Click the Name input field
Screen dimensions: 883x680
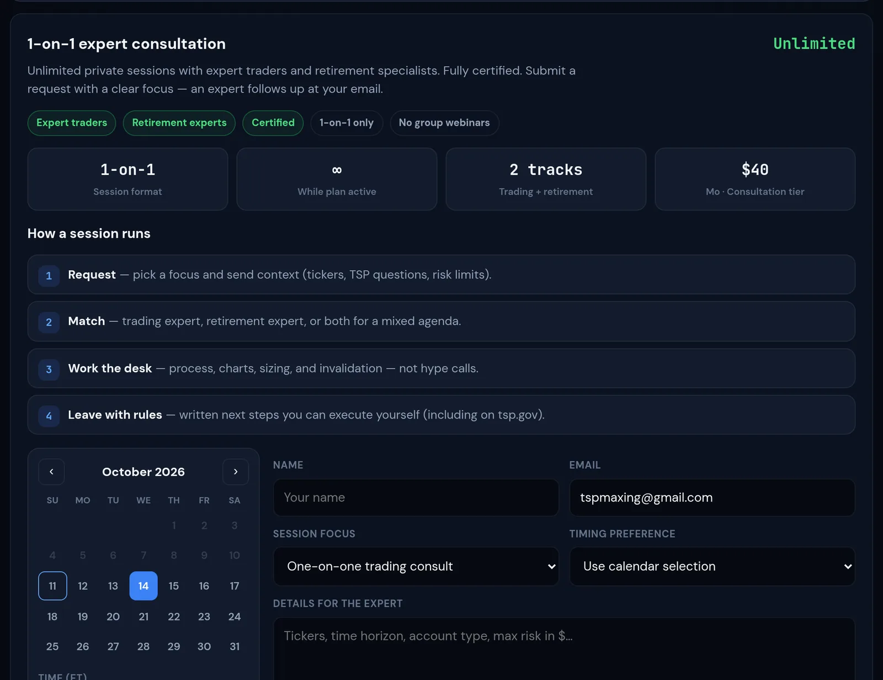416,497
